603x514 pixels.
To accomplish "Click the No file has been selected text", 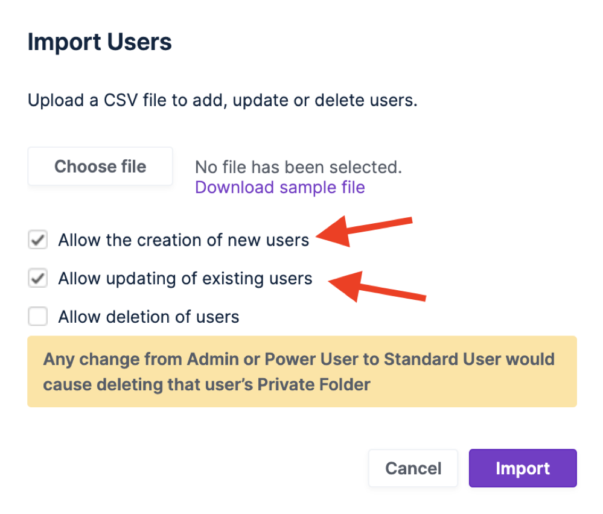I will point(298,167).
